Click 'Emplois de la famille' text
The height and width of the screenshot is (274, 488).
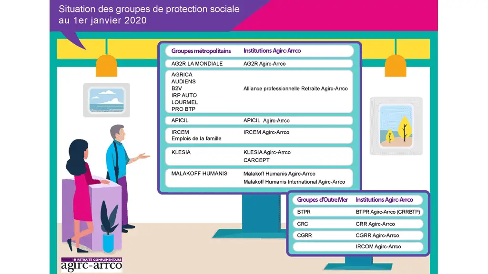click(x=196, y=138)
